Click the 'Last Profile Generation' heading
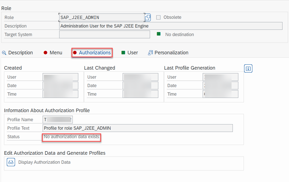The image size is (289, 182). point(190,68)
